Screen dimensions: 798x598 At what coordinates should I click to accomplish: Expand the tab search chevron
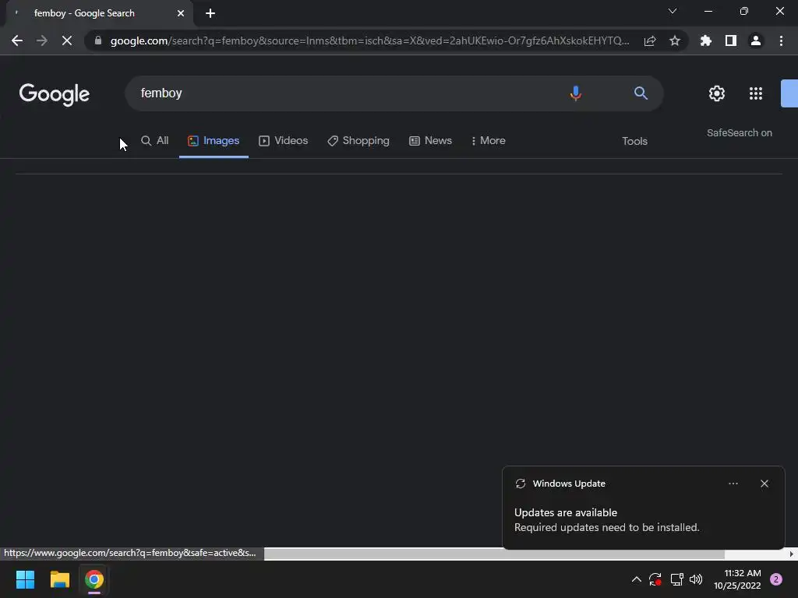(x=673, y=11)
